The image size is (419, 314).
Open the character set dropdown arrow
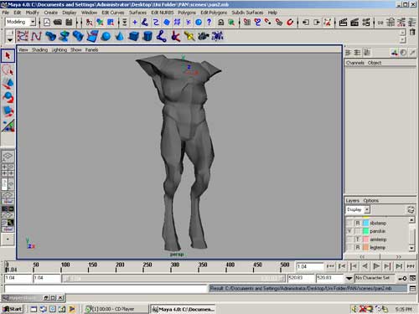pos(349,278)
